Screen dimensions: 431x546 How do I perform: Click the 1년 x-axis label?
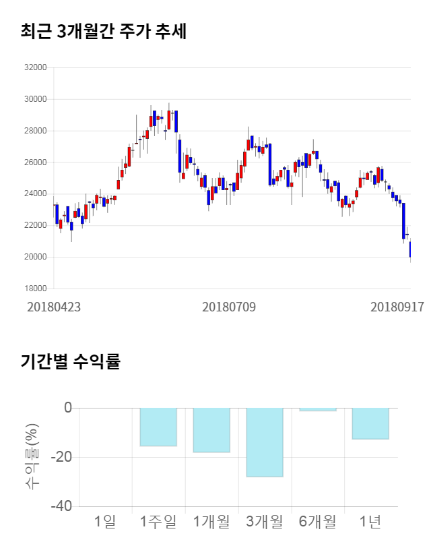(x=370, y=521)
